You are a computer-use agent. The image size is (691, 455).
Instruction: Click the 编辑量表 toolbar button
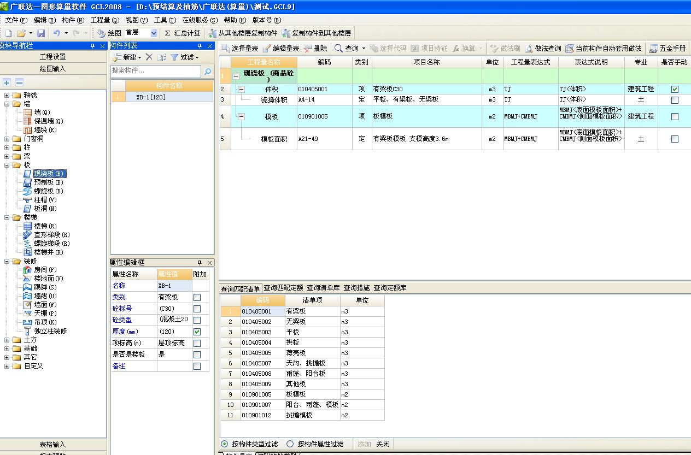coord(281,49)
